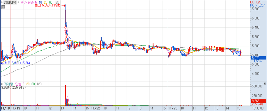Click the -1.55% change label
Viewport: 267px width, 111px height.
tap(257, 61)
